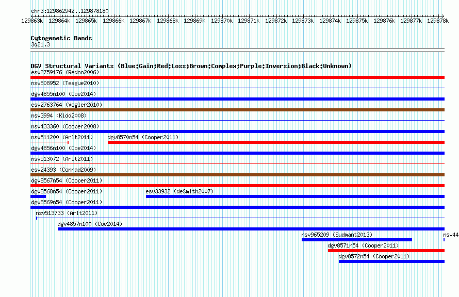Click the dgv4857n100 (Coe2014) blue bar
This screenshot has height=297, width=459.
(x=251, y=229)
